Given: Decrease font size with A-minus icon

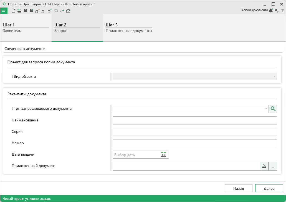Looking at the screenshot, I should [37, 11].
